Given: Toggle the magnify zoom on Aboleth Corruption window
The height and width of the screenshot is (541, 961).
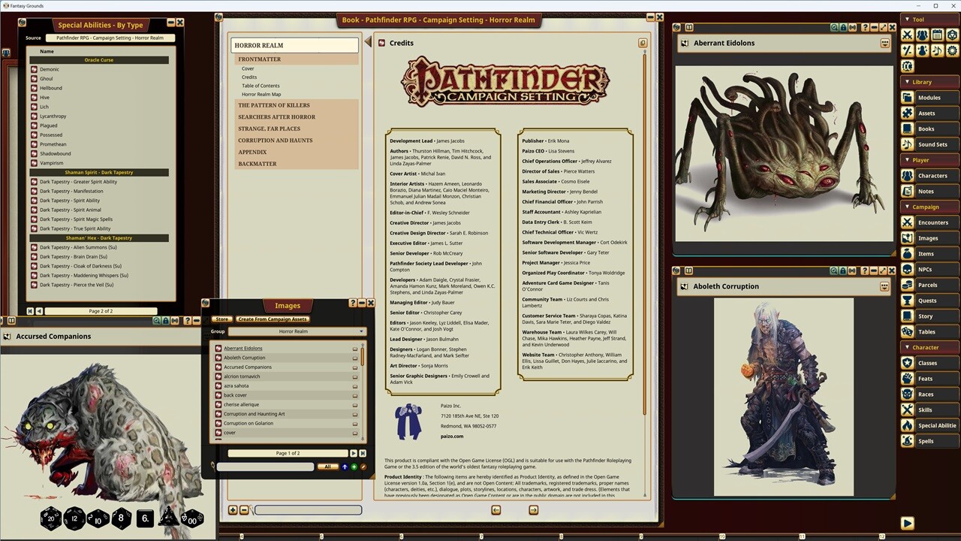Looking at the screenshot, I should [x=834, y=270].
